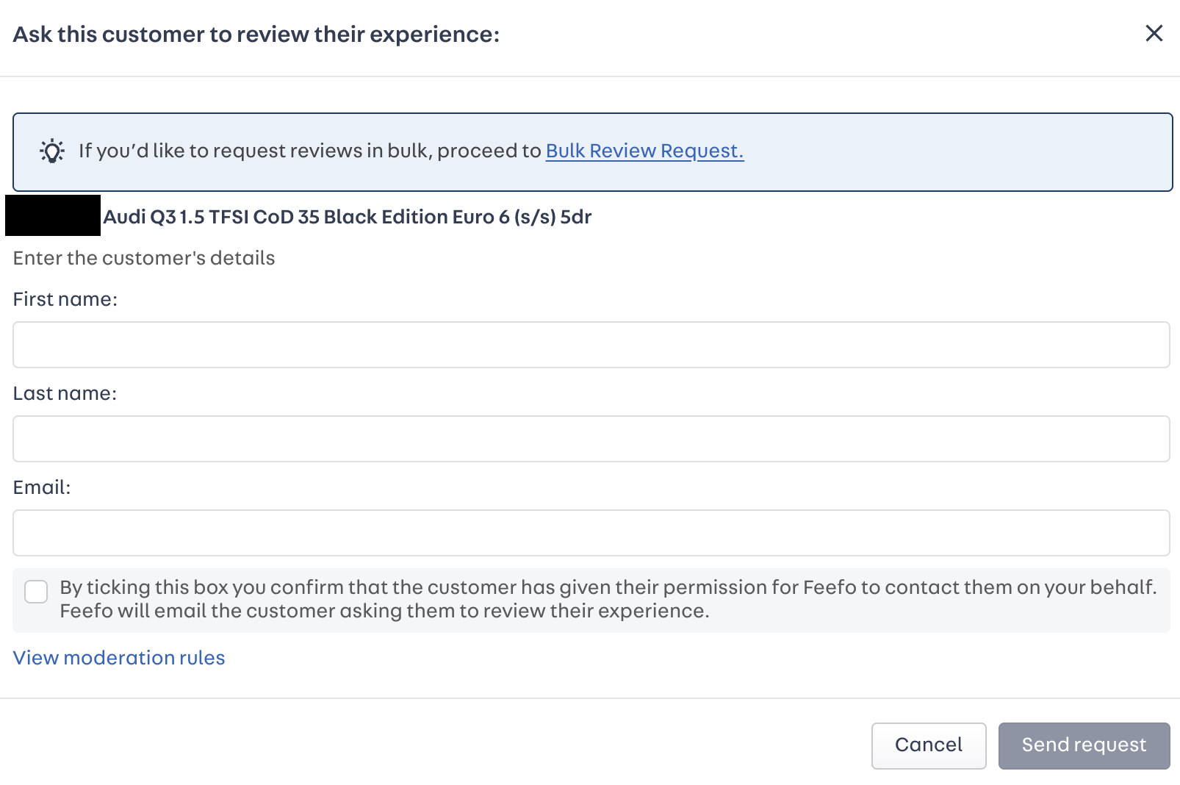Image resolution: width=1180 pixels, height=785 pixels.
Task: Enable the customer permission confirmation box
Action: tap(35, 592)
